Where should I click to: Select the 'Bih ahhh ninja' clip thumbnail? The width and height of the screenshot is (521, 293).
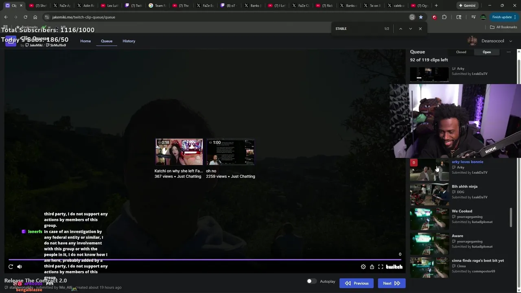[x=429, y=194]
